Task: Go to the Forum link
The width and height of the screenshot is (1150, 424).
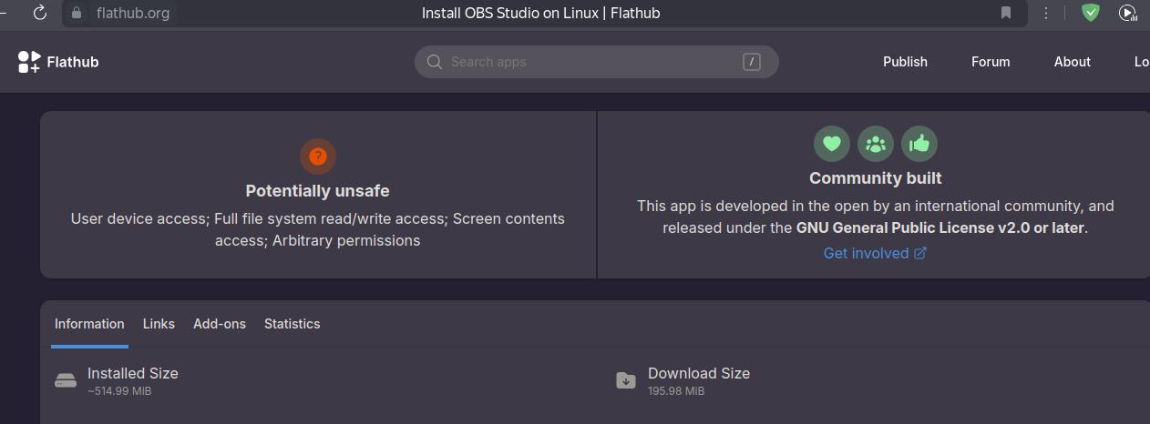Action: point(990,62)
